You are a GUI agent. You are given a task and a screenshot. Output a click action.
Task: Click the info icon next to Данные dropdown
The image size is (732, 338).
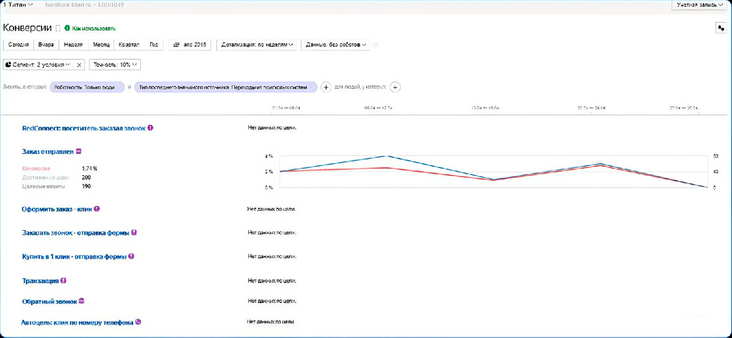(x=376, y=44)
